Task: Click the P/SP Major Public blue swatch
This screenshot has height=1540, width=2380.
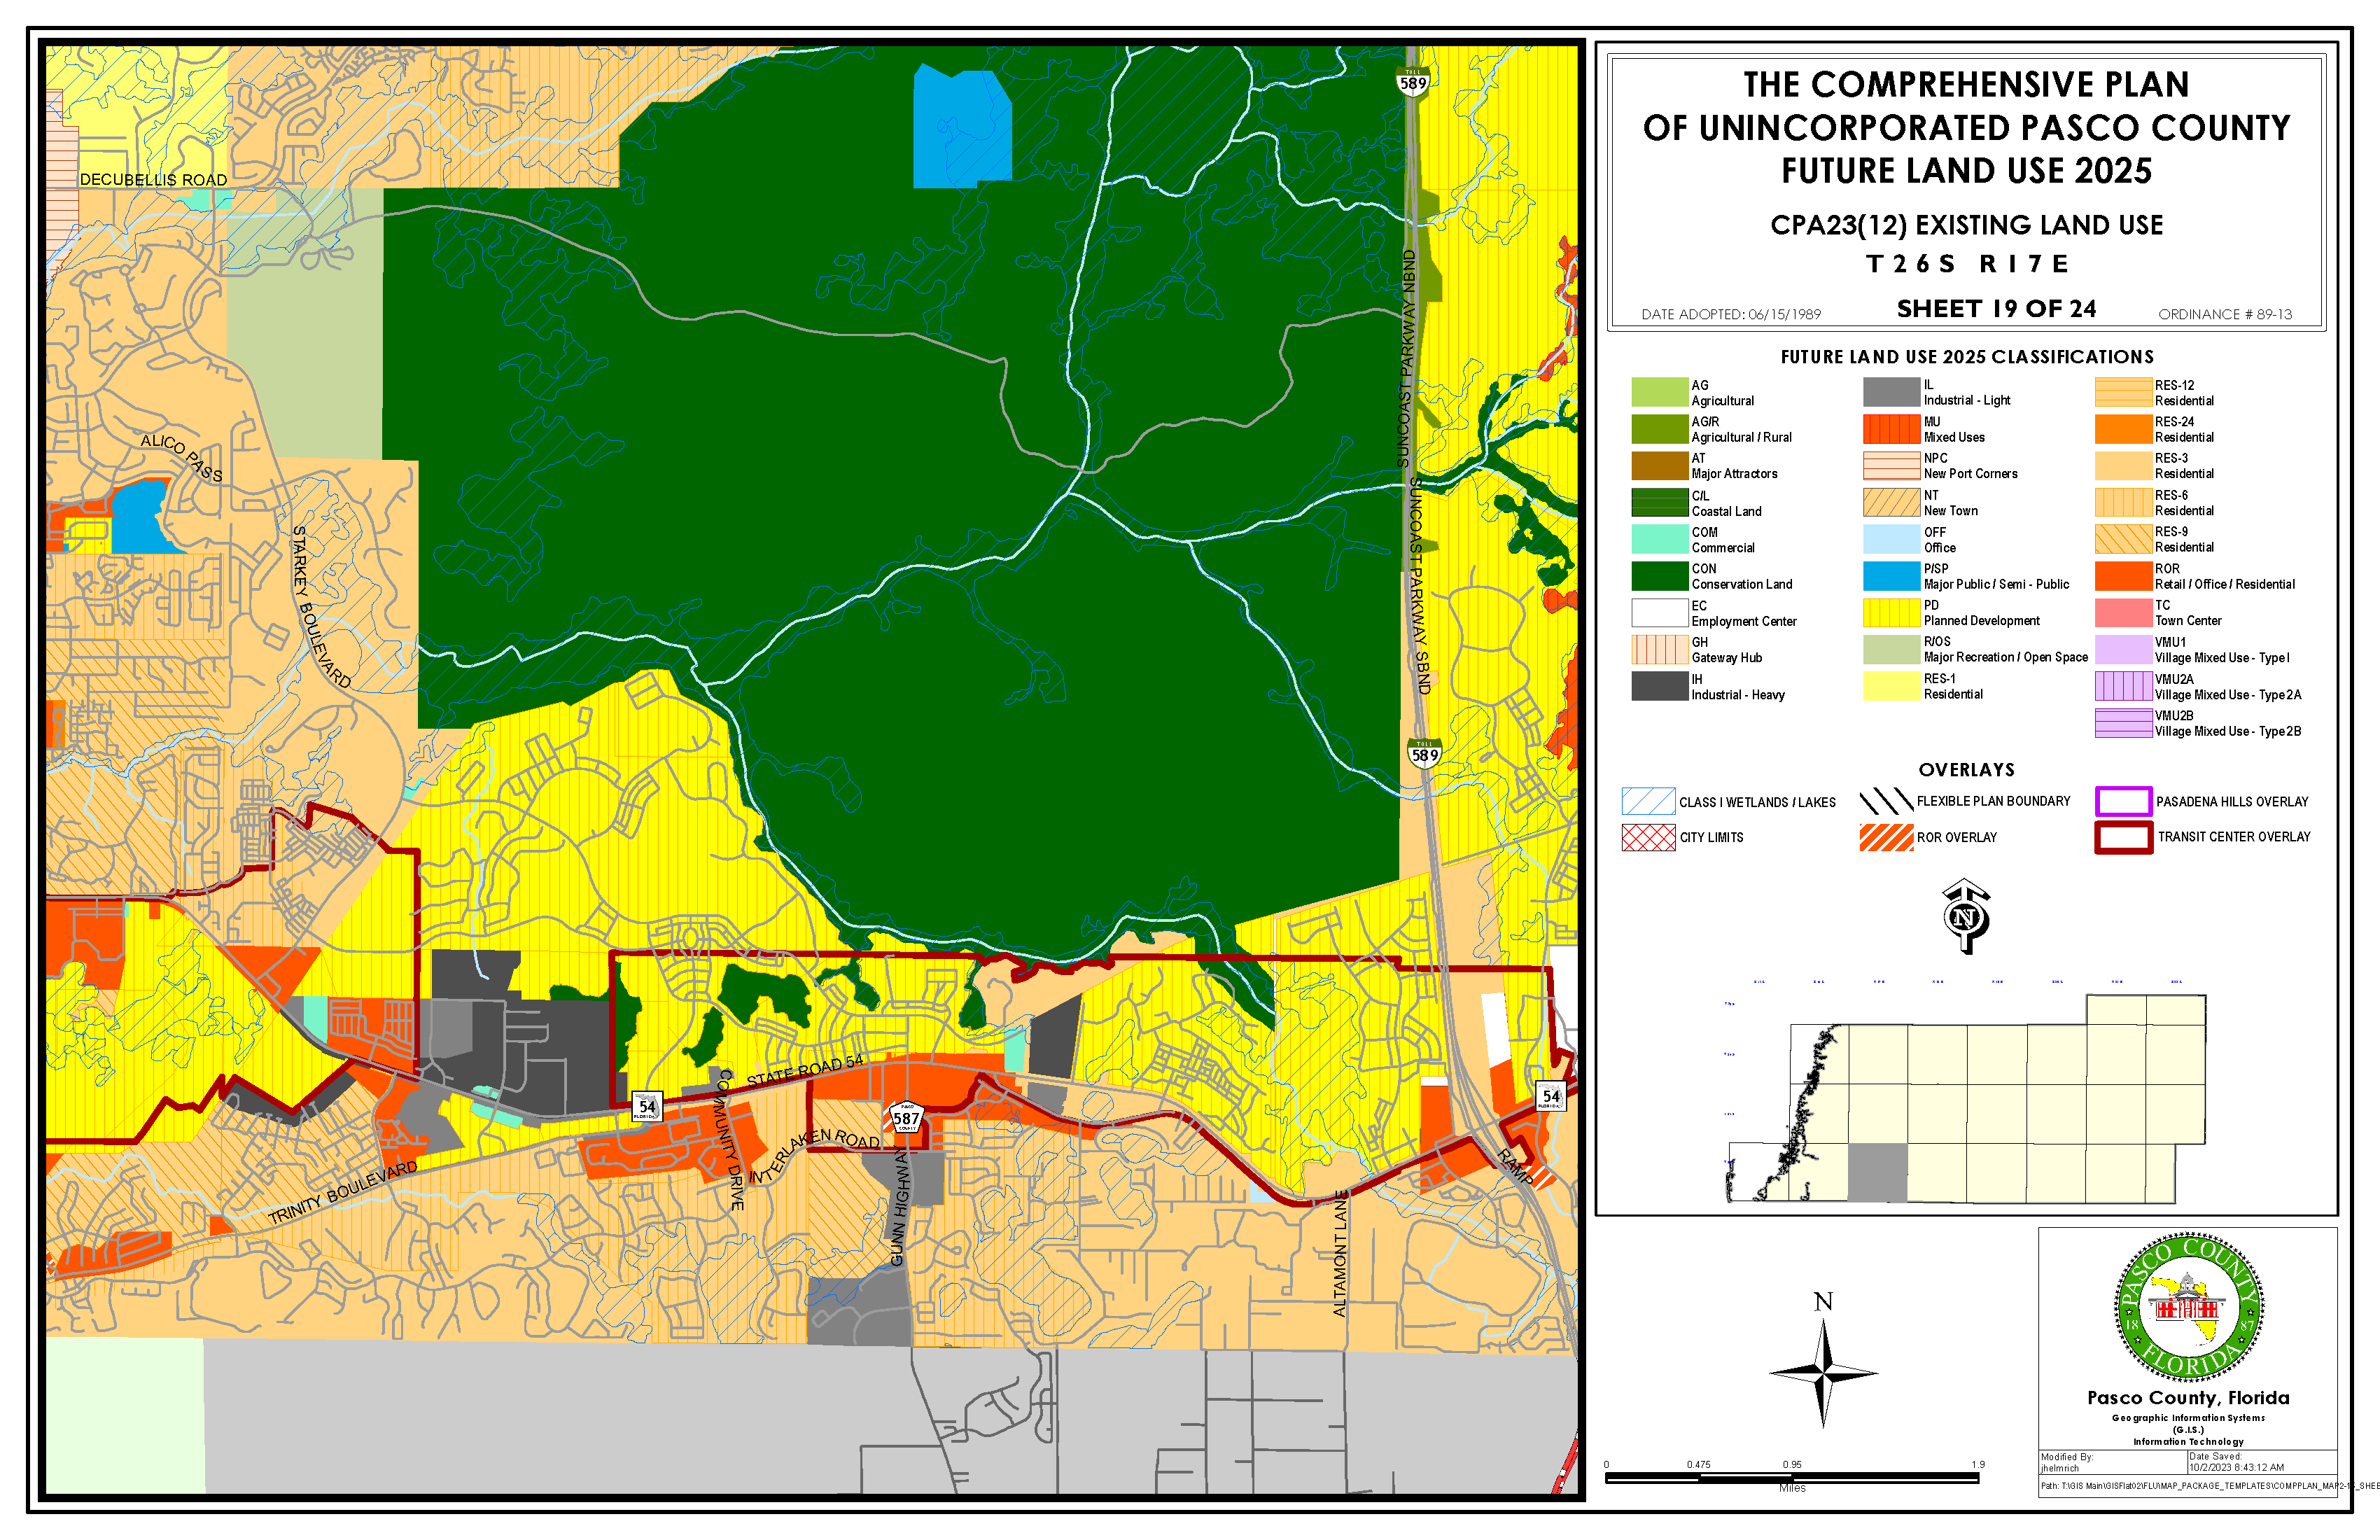Action: coord(1891,576)
